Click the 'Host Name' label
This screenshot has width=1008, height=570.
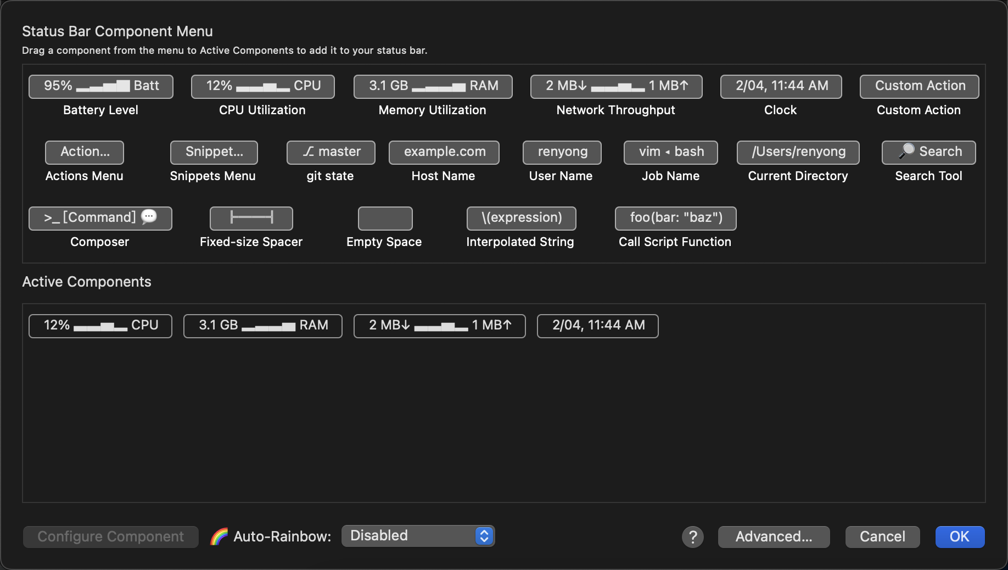click(x=444, y=176)
